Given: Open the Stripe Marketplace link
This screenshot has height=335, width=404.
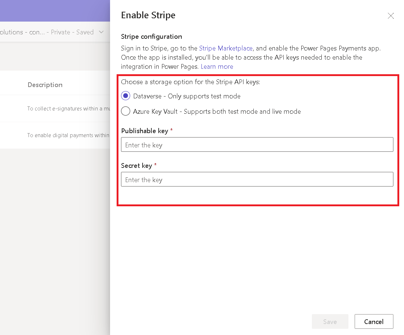Looking at the screenshot, I should (x=226, y=48).
